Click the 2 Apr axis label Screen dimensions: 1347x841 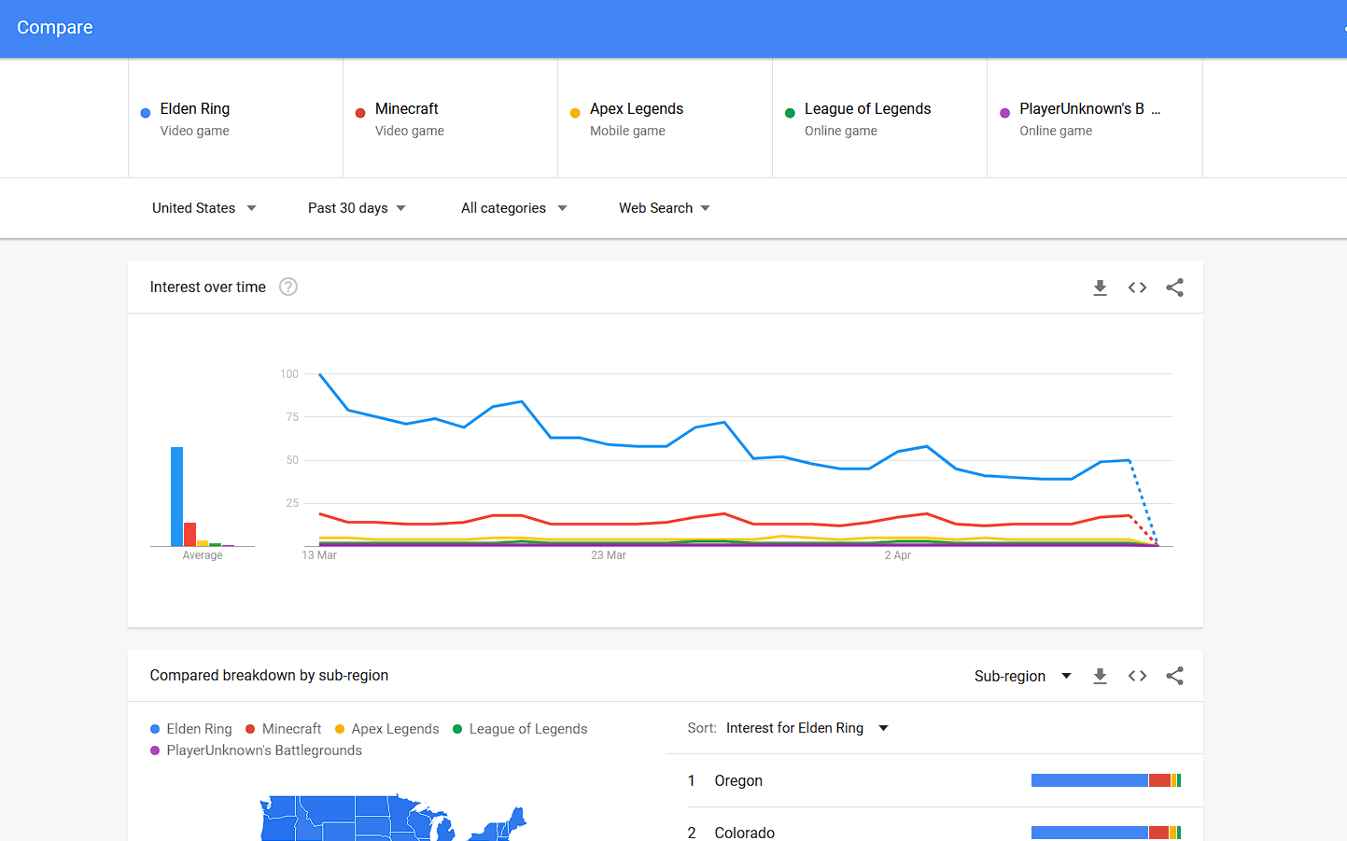pos(898,555)
